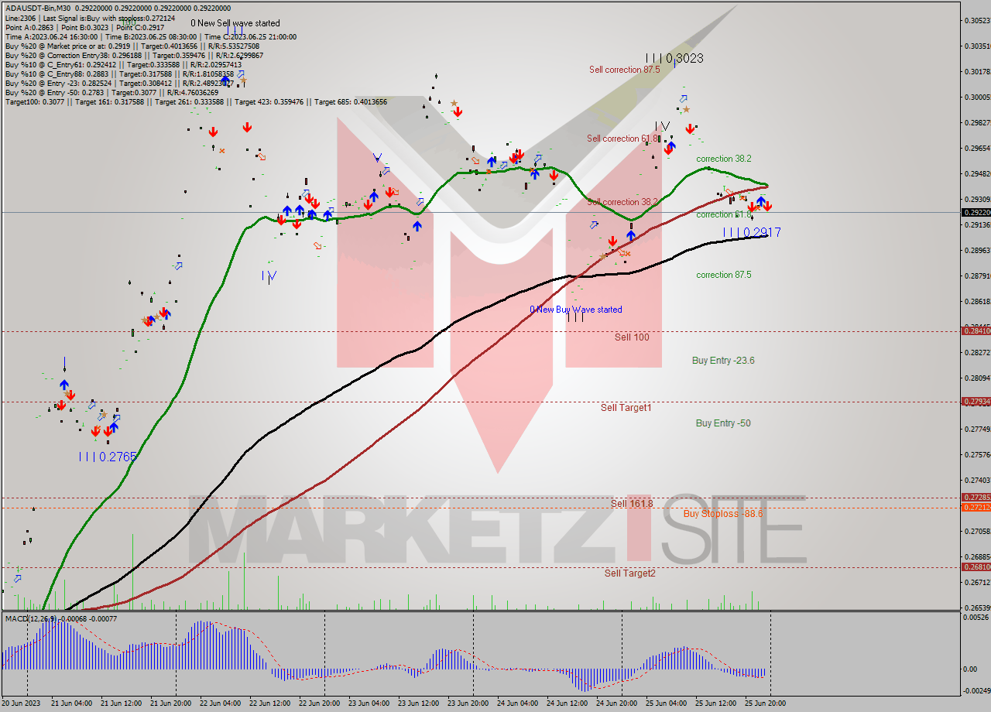Click the -0.00249 MACD scale value
Image resolution: width=991 pixels, height=712 pixels.
coord(976,692)
